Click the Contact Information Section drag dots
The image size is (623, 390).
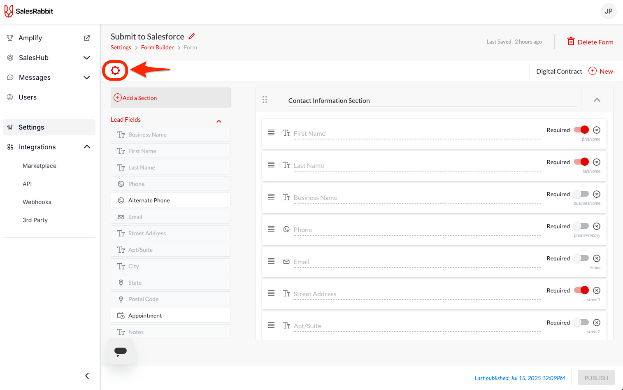(265, 100)
